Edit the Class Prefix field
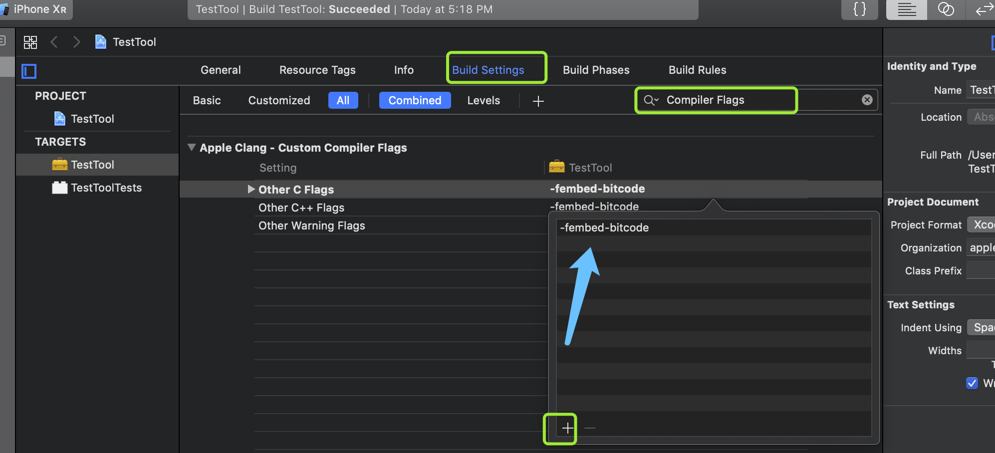Viewport: 995px width, 453px height. [981, 270]
